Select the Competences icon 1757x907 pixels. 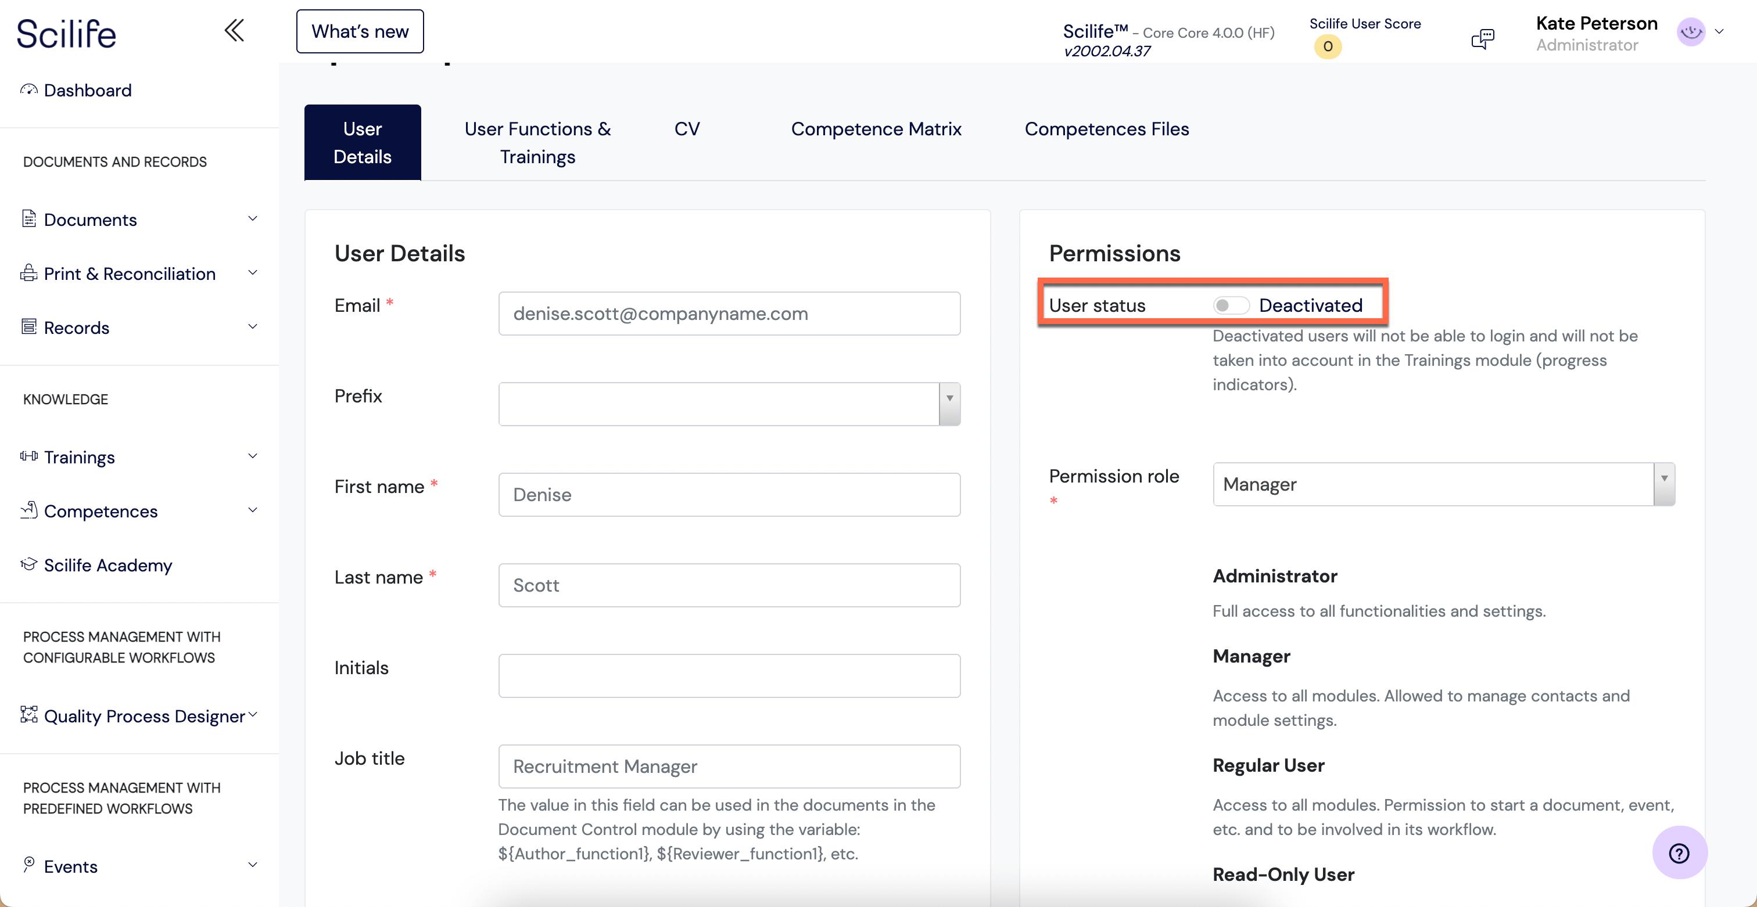tap(28, 510)
